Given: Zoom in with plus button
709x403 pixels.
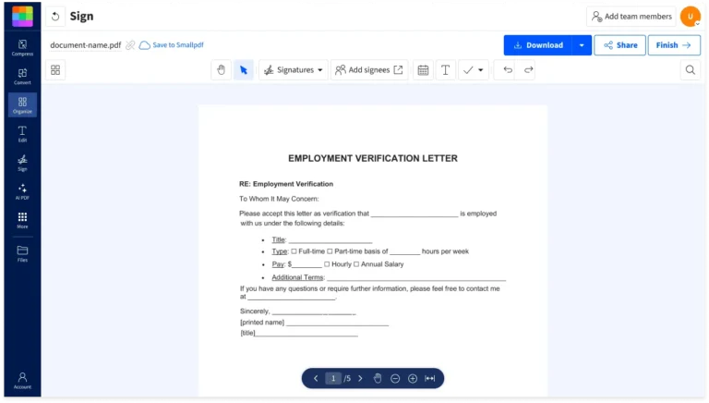Looking at the screenshot, I should [x=413, y=378].
